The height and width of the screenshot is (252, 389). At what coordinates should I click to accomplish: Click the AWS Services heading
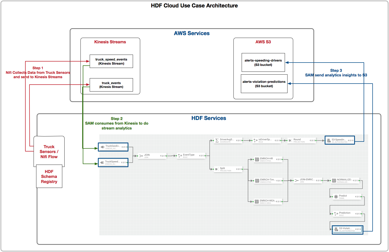192,33
